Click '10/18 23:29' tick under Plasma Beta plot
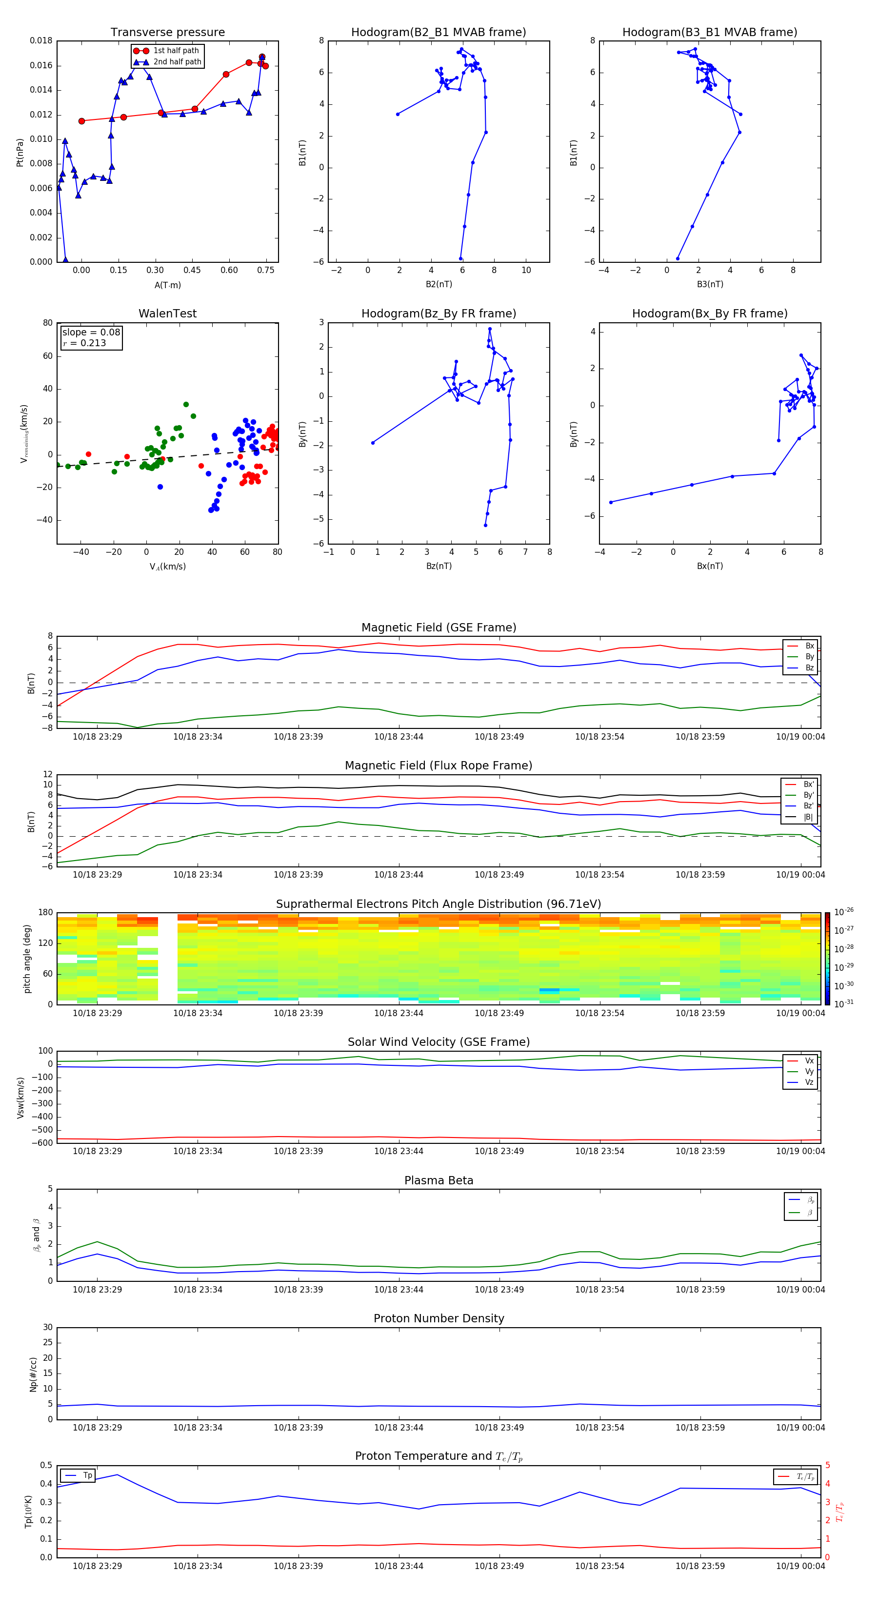This screenshot has height=1609, width=878. pos(97,1290)
